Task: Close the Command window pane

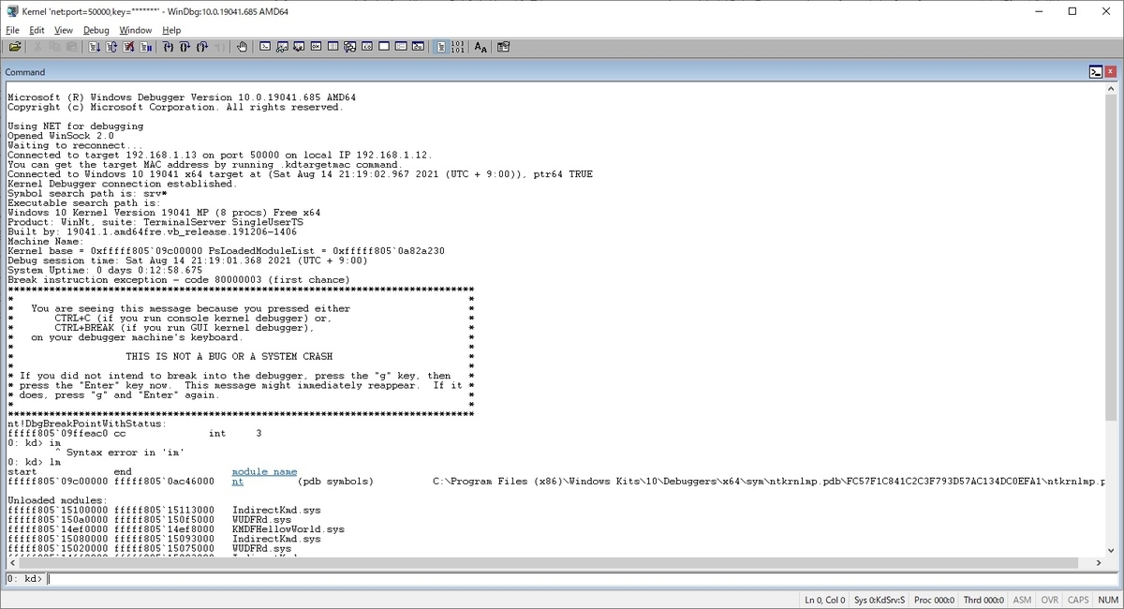Action: [1110, 72]
